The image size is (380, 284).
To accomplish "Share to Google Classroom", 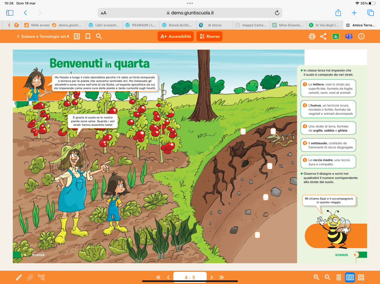I will [x=335, y=36].
